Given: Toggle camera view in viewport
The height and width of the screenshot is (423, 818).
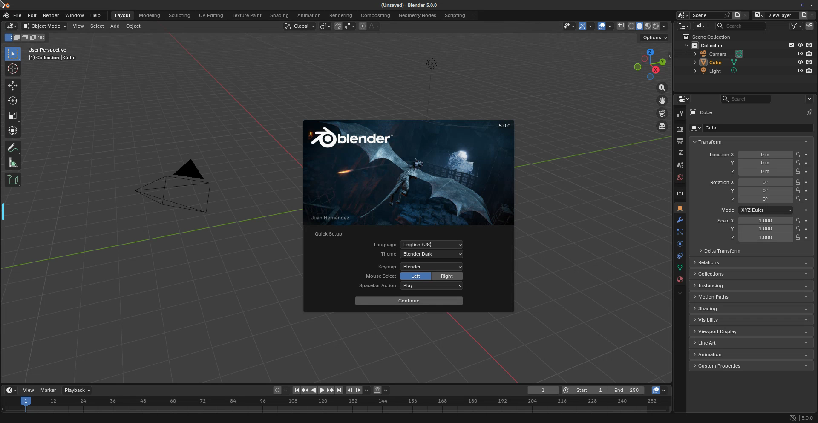Looking at the screenshot, I should click(662, 113).
